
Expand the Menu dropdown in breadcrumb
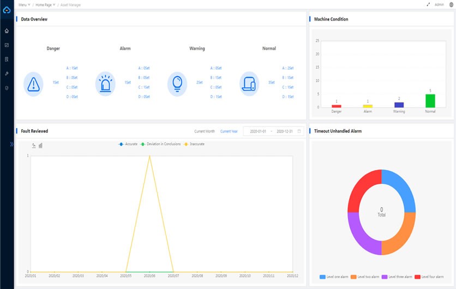coord(24,4)
